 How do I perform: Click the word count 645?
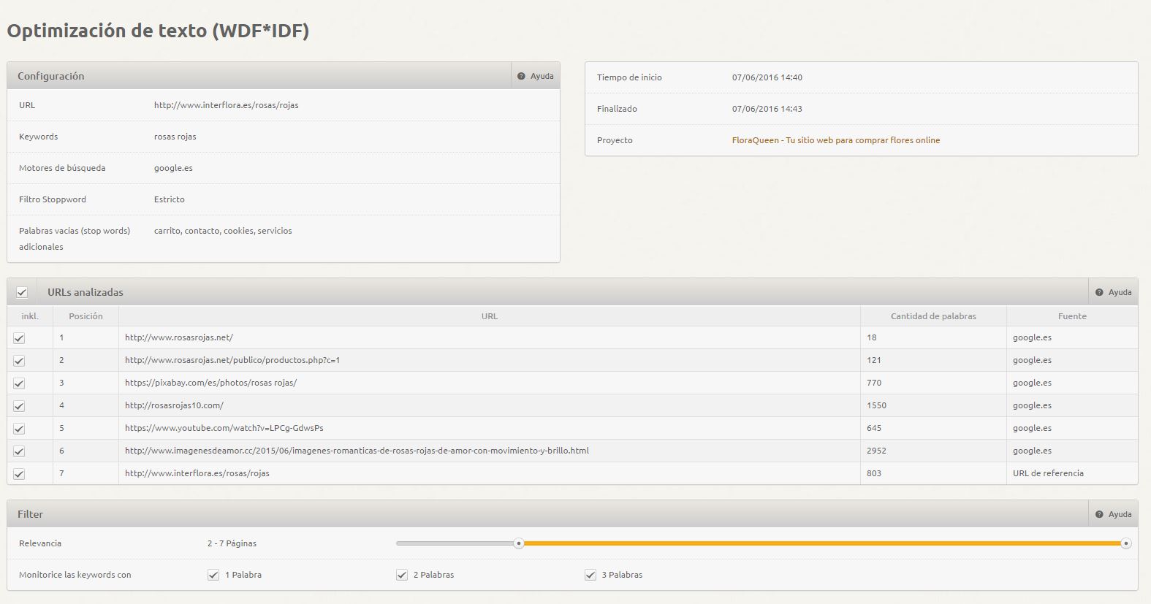874,428
